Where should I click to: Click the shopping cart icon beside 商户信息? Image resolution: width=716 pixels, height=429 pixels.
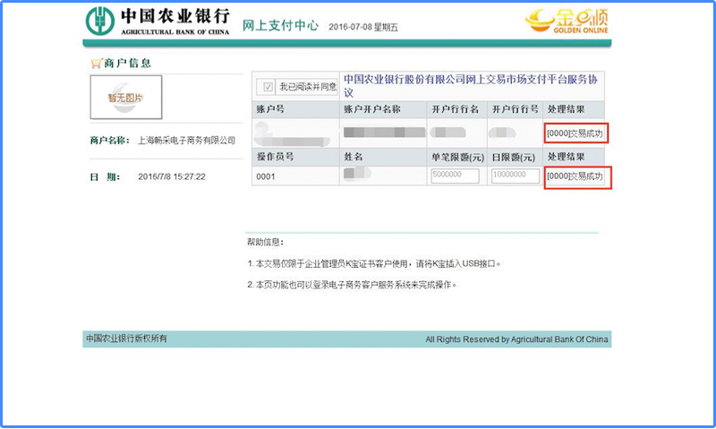point(96,64)
